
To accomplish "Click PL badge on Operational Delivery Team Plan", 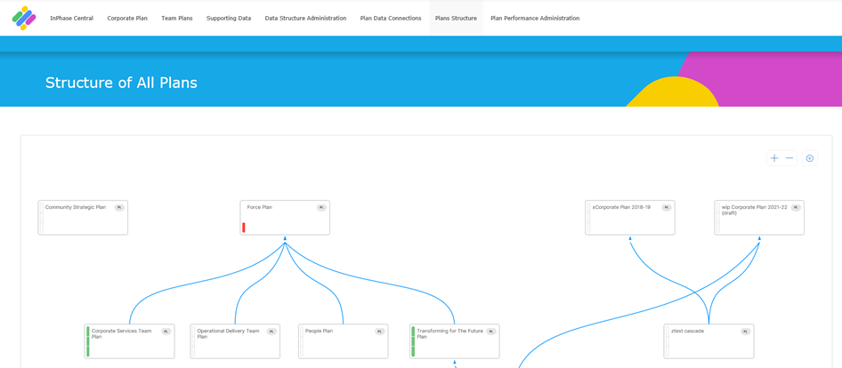I will (271, 332).
